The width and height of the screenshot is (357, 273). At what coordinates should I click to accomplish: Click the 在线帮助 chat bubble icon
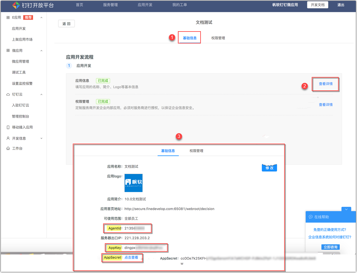coord(311,217)
